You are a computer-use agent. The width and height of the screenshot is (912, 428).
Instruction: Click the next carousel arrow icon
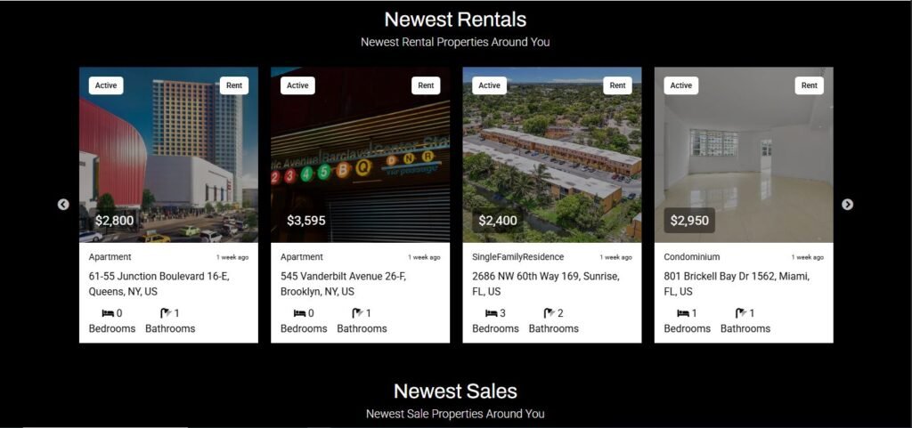tap(848, 205)
